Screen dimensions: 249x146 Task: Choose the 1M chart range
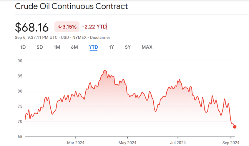tap(57, 47)
